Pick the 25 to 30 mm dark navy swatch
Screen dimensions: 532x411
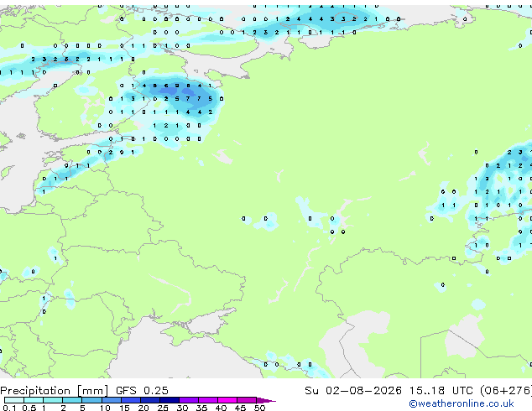click(x=170, y=400)
